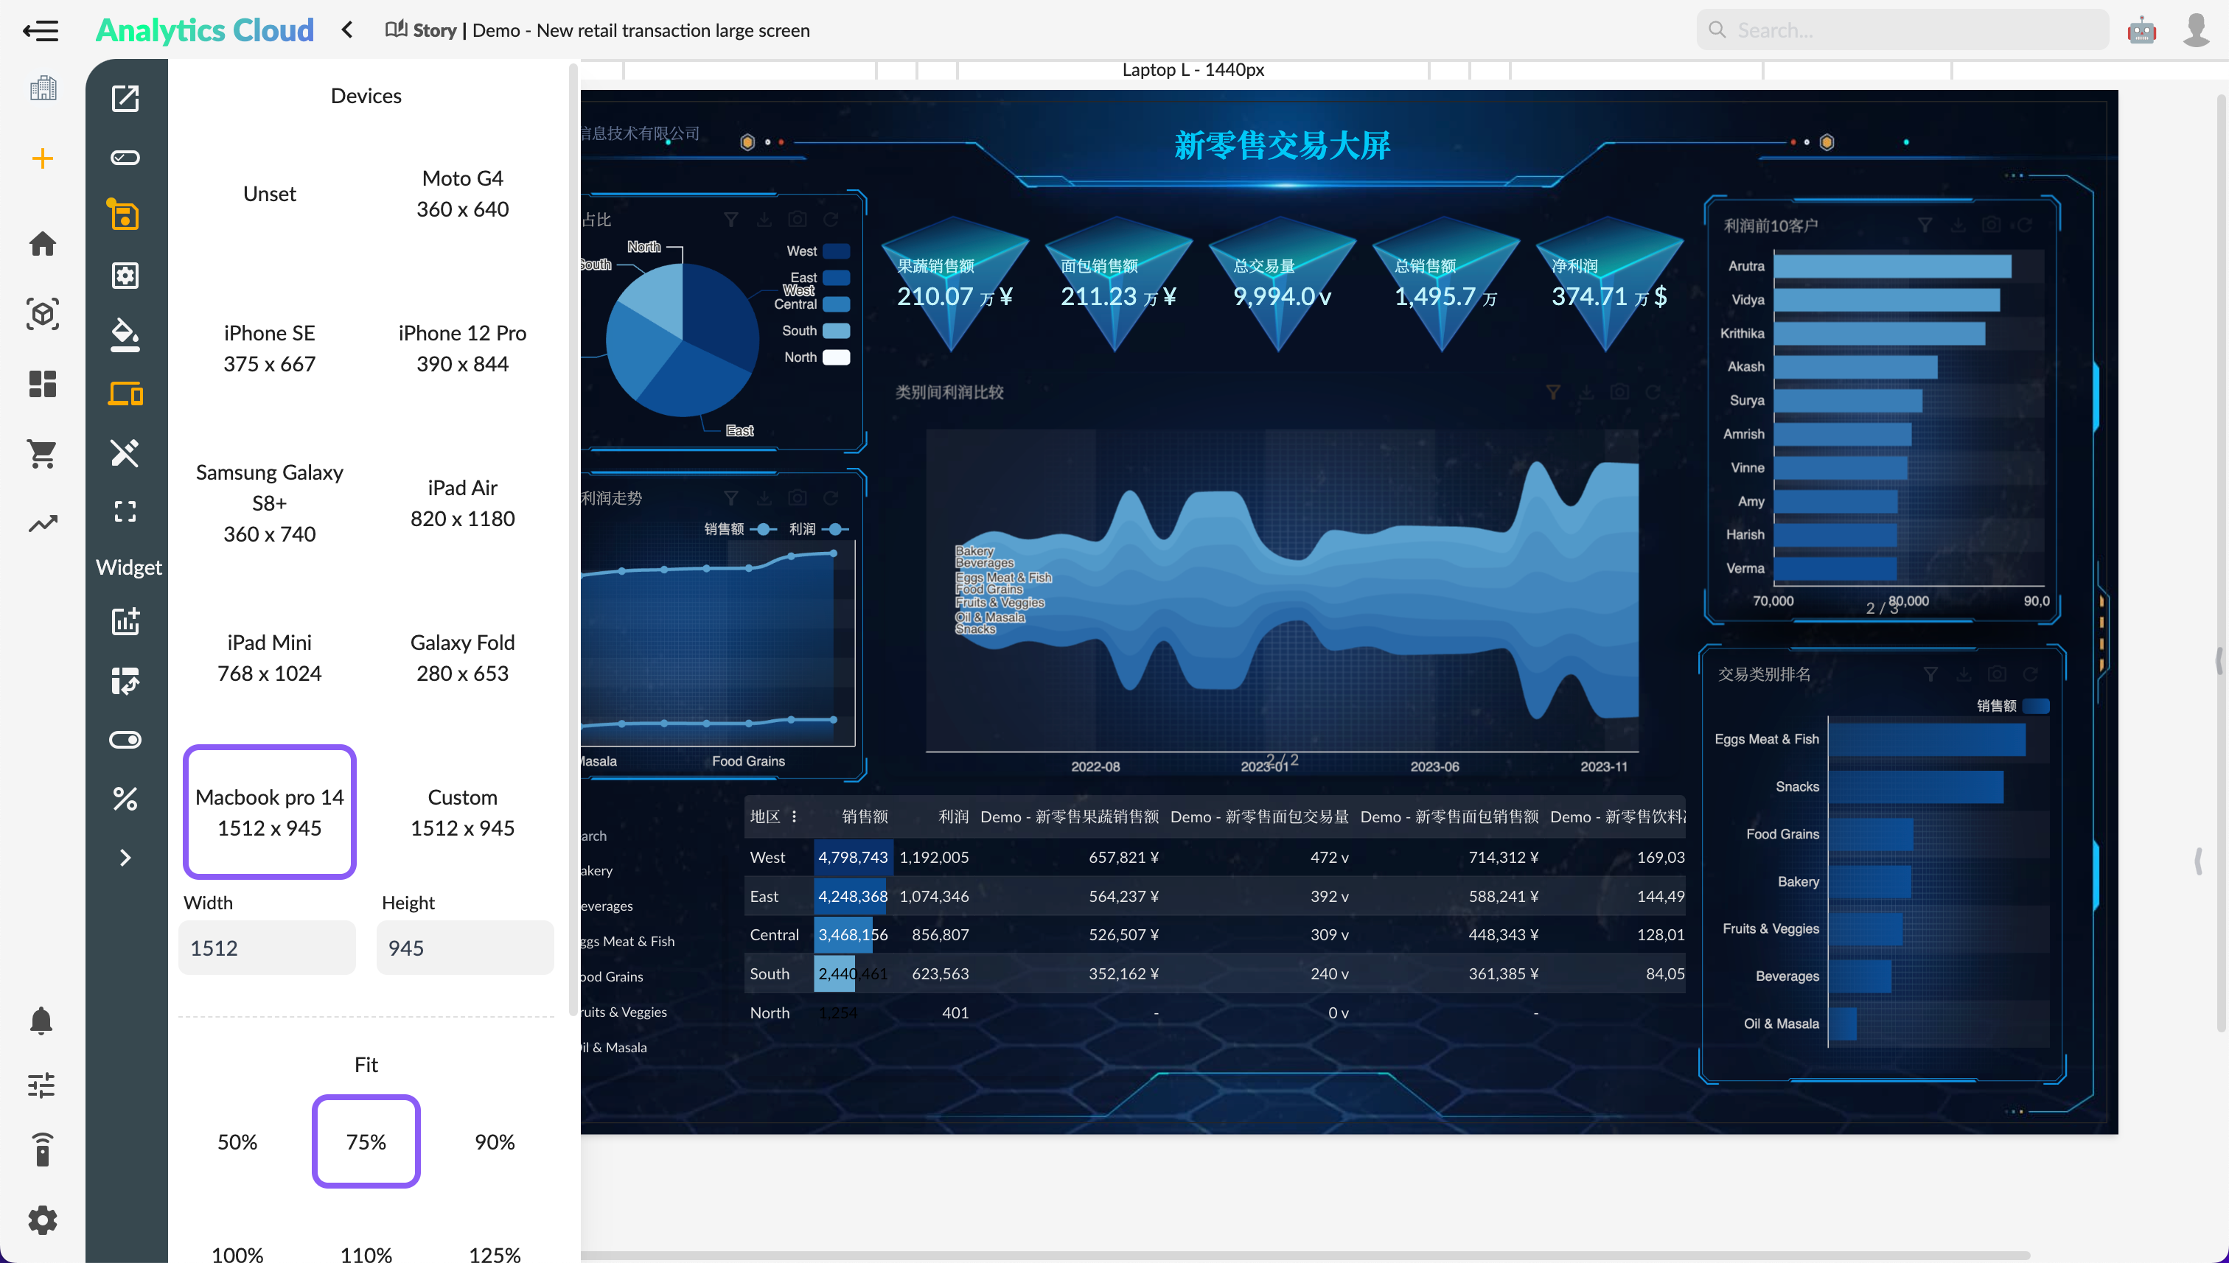Select the 75% fit option
This screenshot has height=1263, width=2229.
pyautogui.click(x=366, y=1141)
